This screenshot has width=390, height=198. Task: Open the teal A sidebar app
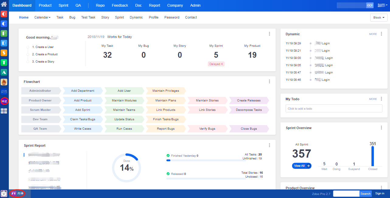tap(4, 72)
